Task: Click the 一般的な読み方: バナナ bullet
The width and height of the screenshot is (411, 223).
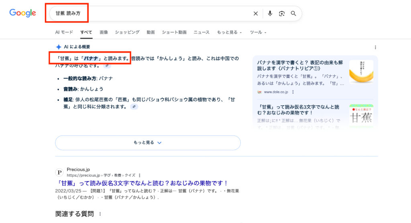Action: tap(88, 78)
